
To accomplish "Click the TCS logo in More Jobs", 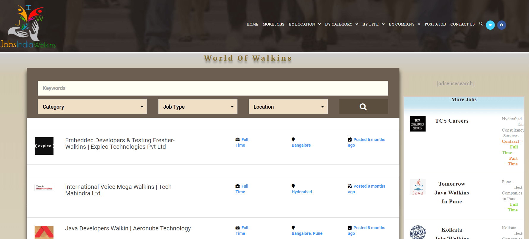I will tap(418, 124).
